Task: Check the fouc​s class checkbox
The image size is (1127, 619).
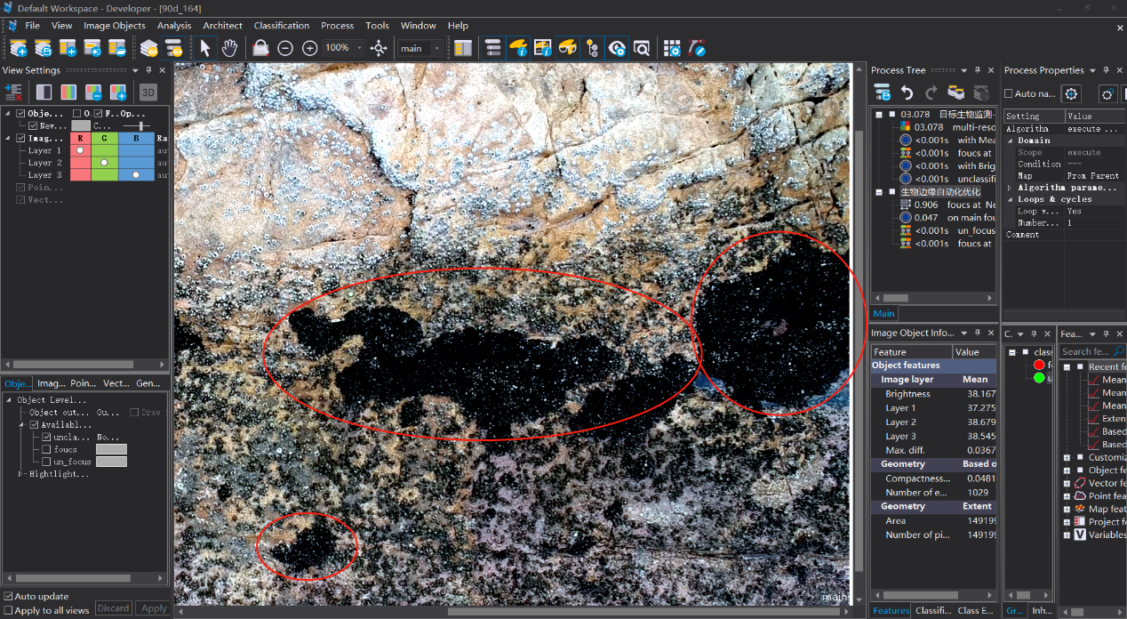Action: pos(46,449)
